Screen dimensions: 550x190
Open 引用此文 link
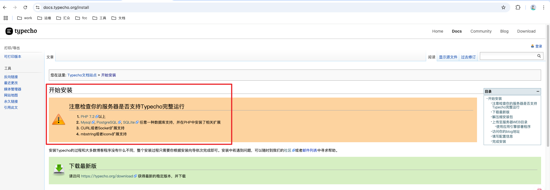(11, 108)
